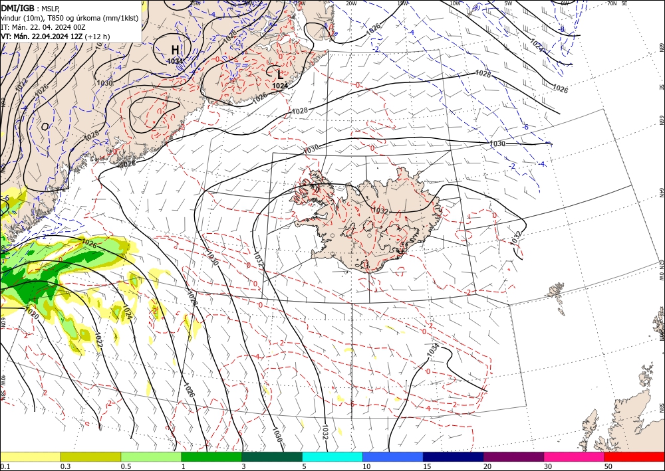Click the light green 0.5 legend swatch

pyautogui.click(x=151, y=456)
